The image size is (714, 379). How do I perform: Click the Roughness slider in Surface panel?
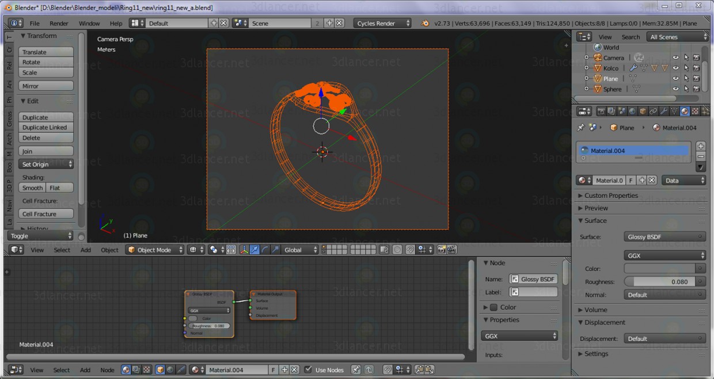[660, 282]
